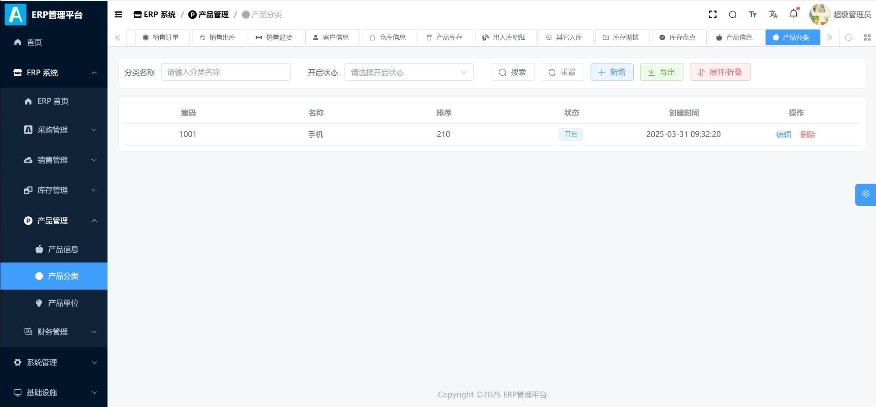Screen dimensions: 876x407
Task: Click the 超级管理员 username
Action: pyautogui.click(x=852, y=15)
